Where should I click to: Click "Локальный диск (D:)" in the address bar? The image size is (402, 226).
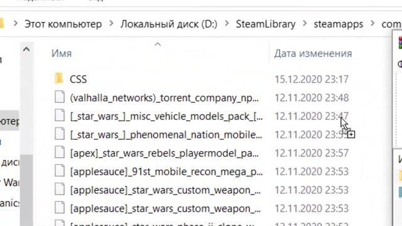click(169, 24)
